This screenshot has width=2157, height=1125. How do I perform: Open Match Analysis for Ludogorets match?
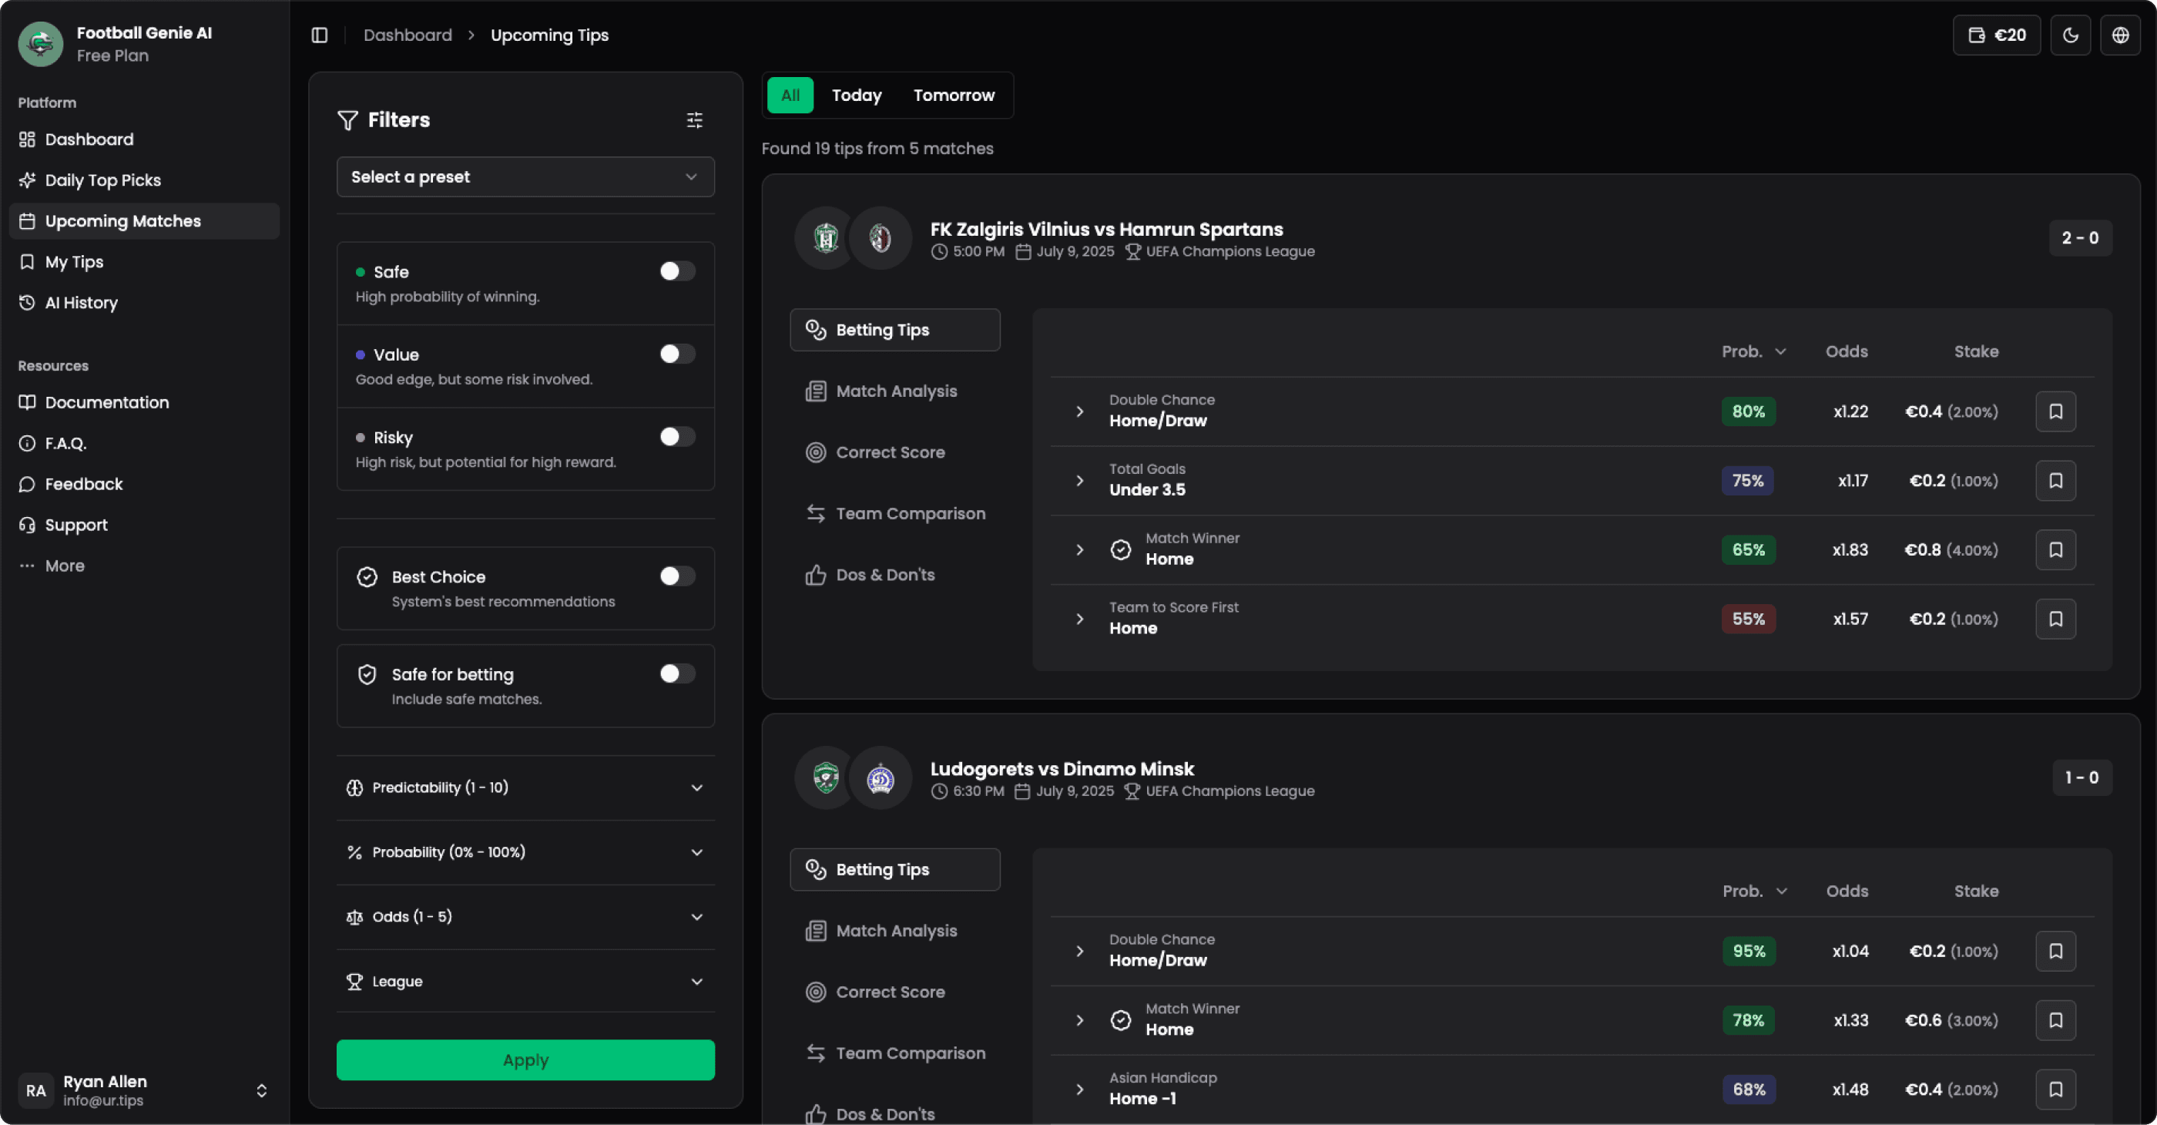pos(894,931)
